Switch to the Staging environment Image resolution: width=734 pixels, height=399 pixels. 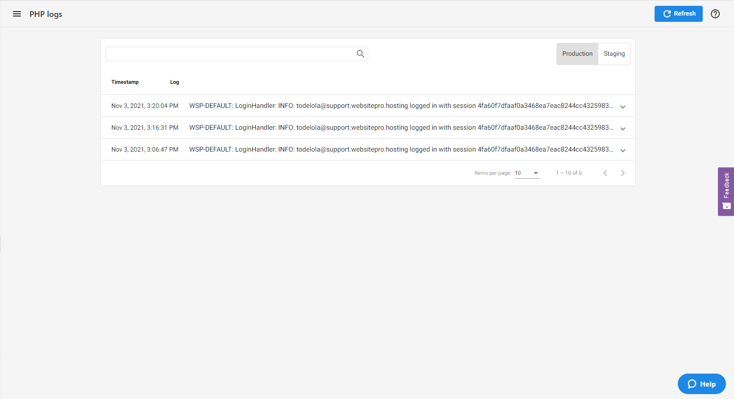(614, 54)
